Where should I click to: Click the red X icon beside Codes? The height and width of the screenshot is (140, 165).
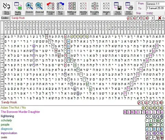click(159, 18)
